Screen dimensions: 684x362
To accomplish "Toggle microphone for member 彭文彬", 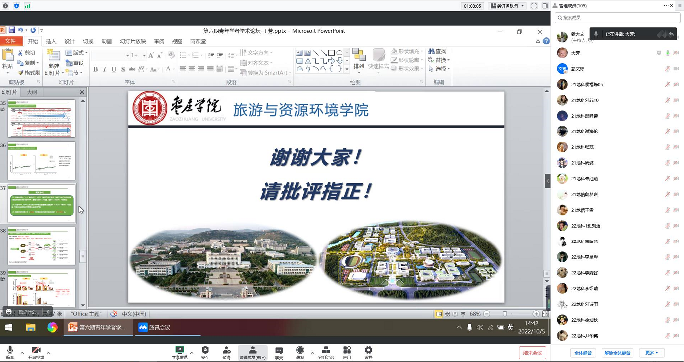I will coord(667,69).
